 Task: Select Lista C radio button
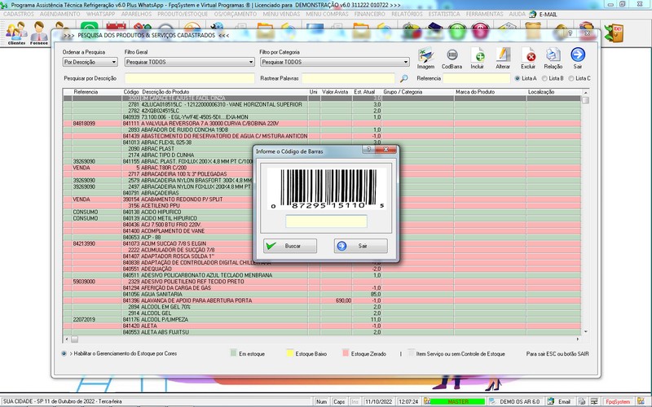571,78
